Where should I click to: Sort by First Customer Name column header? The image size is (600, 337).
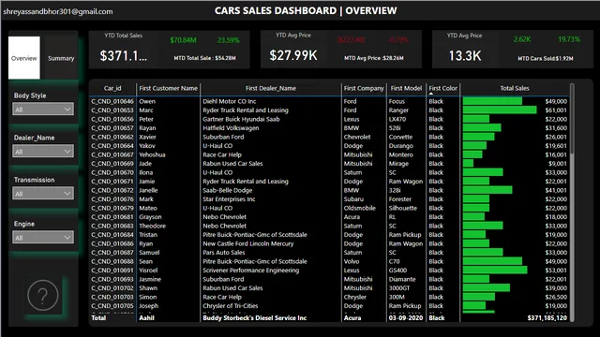click(169, 88)
